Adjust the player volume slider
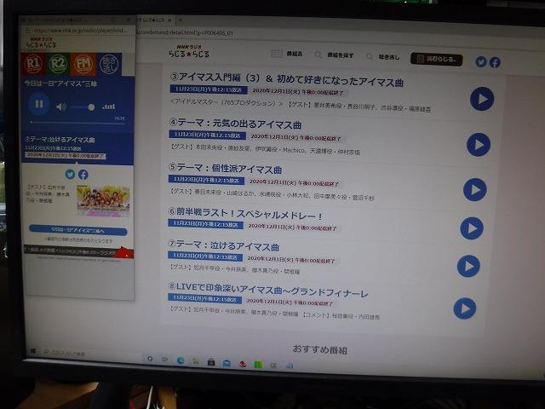This screenshot has width=545, height=409. [x=82, y=107]
